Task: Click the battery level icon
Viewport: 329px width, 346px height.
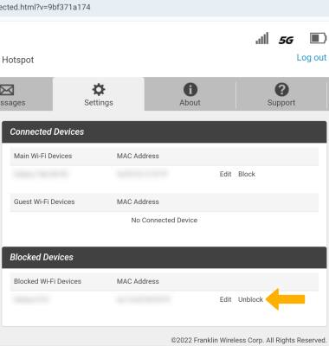Action: 318,38
